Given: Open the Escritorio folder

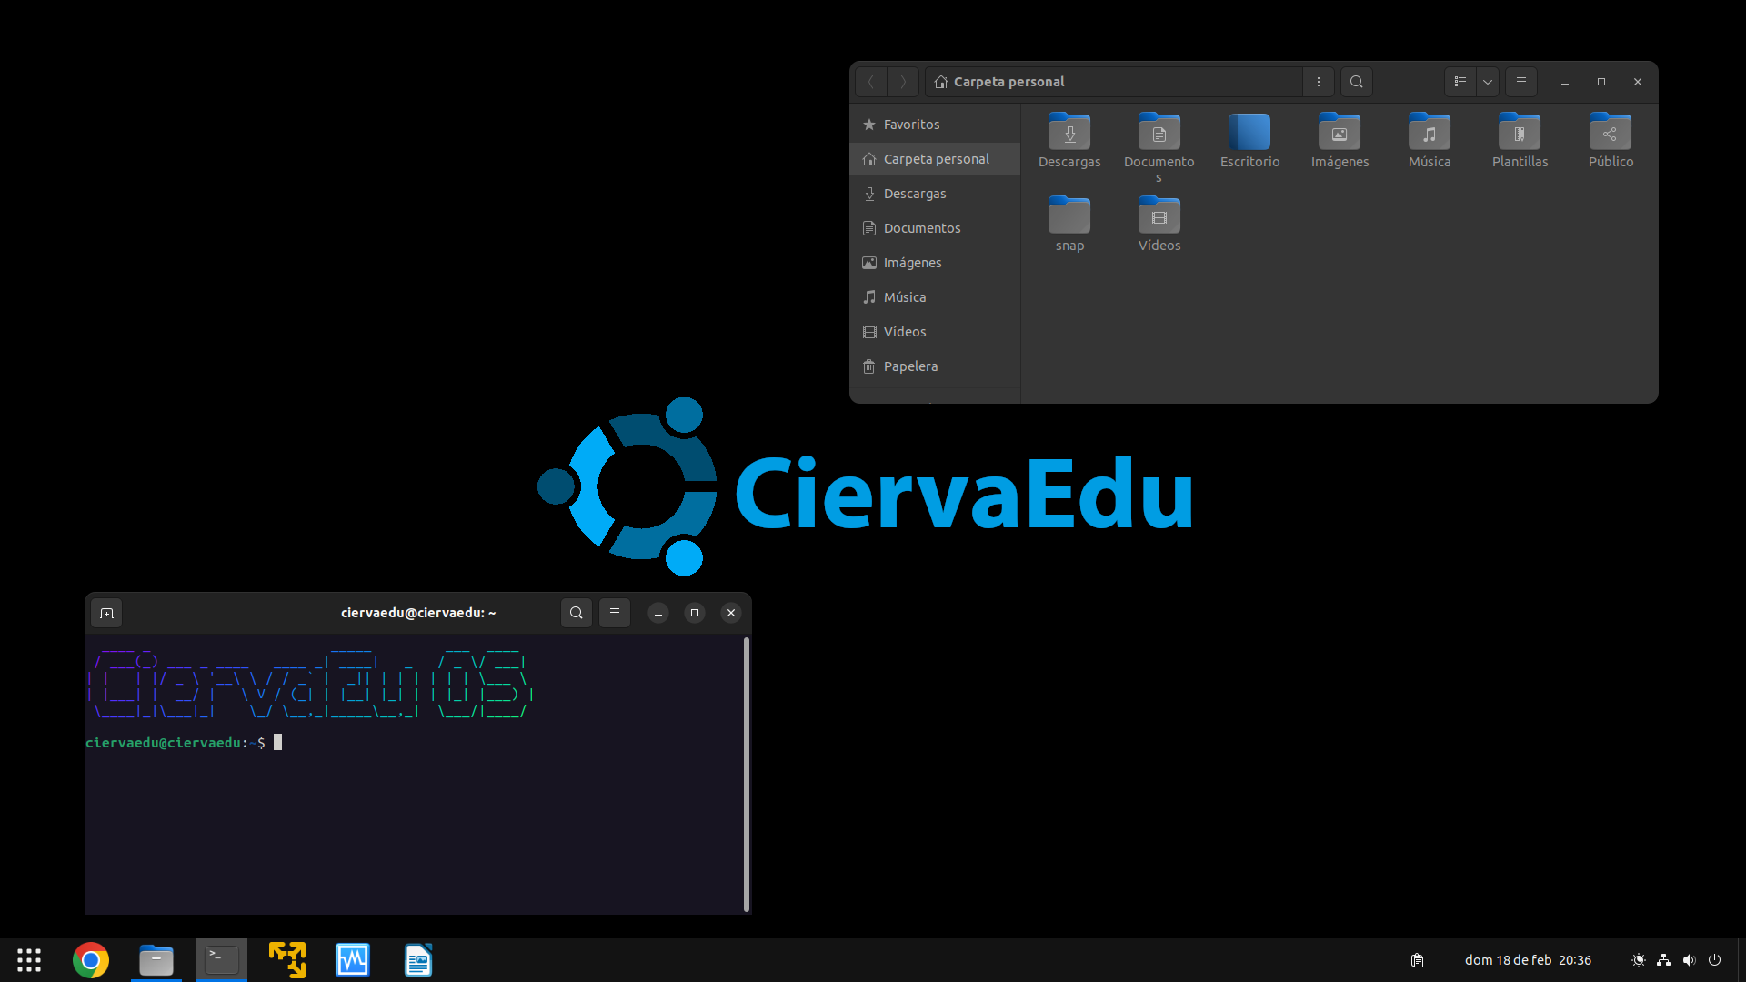Looking at the screenshot, I should [x=1249, y=141].
